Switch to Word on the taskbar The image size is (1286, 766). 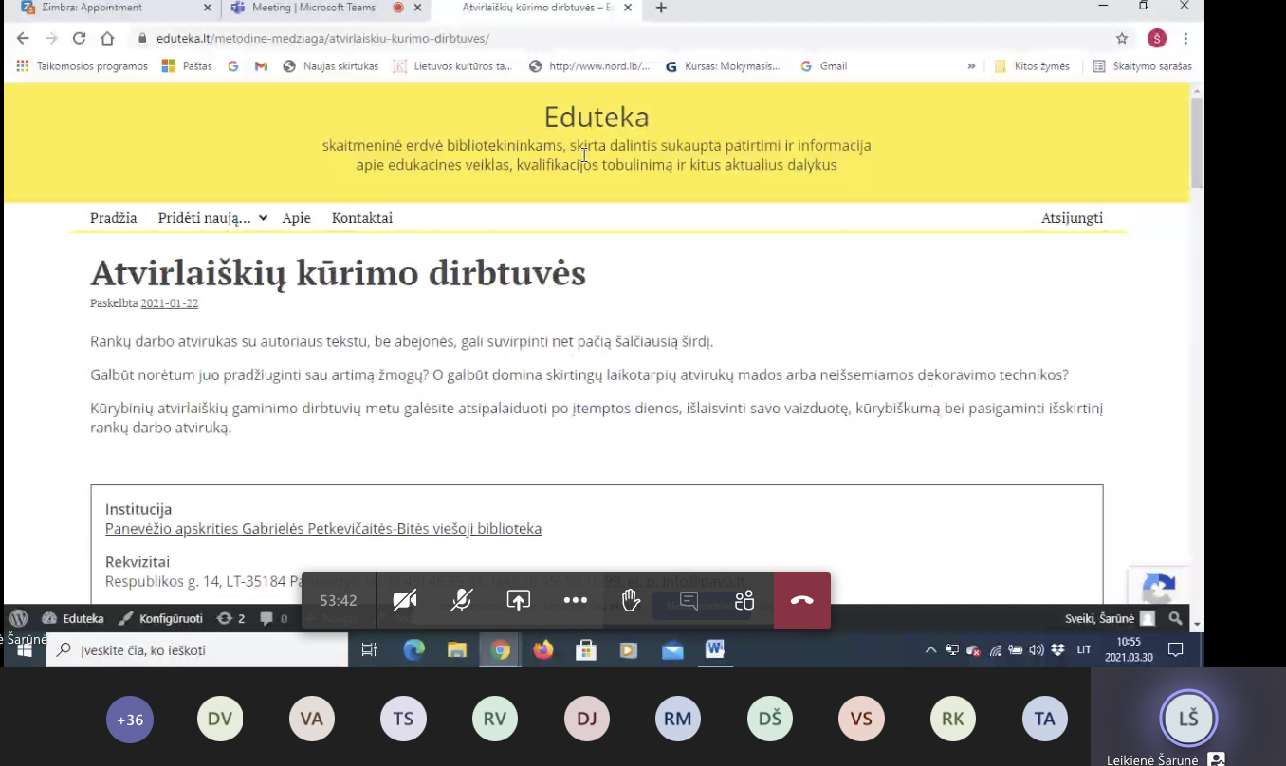pos(715,650)
